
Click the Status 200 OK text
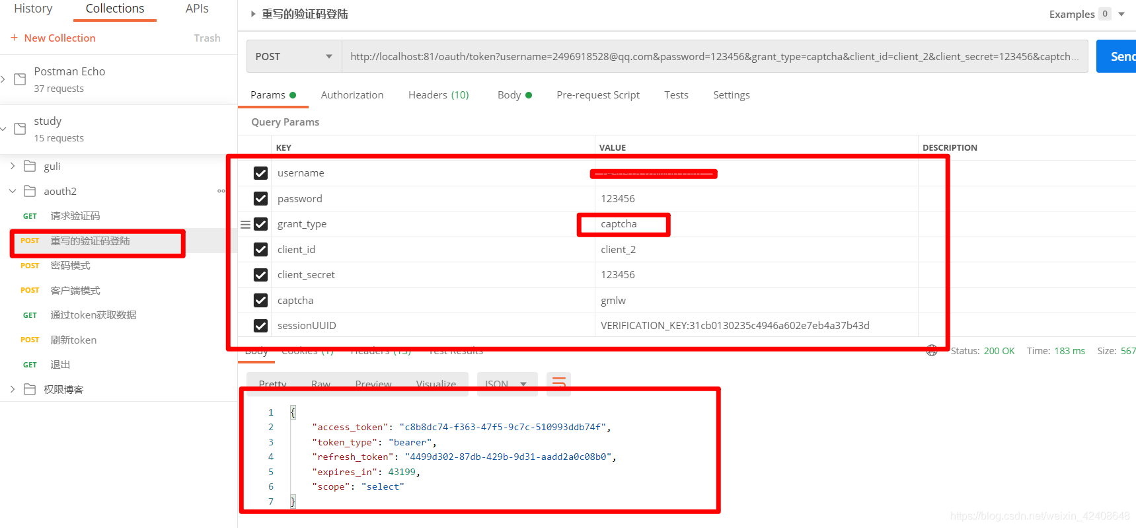pos(983,351)
